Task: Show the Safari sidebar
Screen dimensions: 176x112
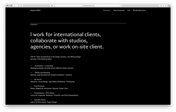Action: 21,6
